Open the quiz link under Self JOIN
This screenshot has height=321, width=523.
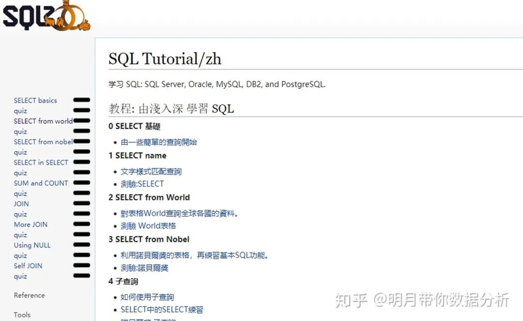pos(20,276)
